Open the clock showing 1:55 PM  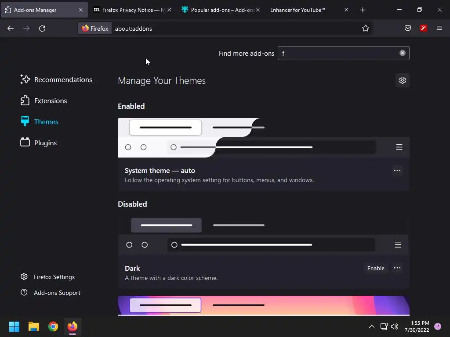(417, 326)
